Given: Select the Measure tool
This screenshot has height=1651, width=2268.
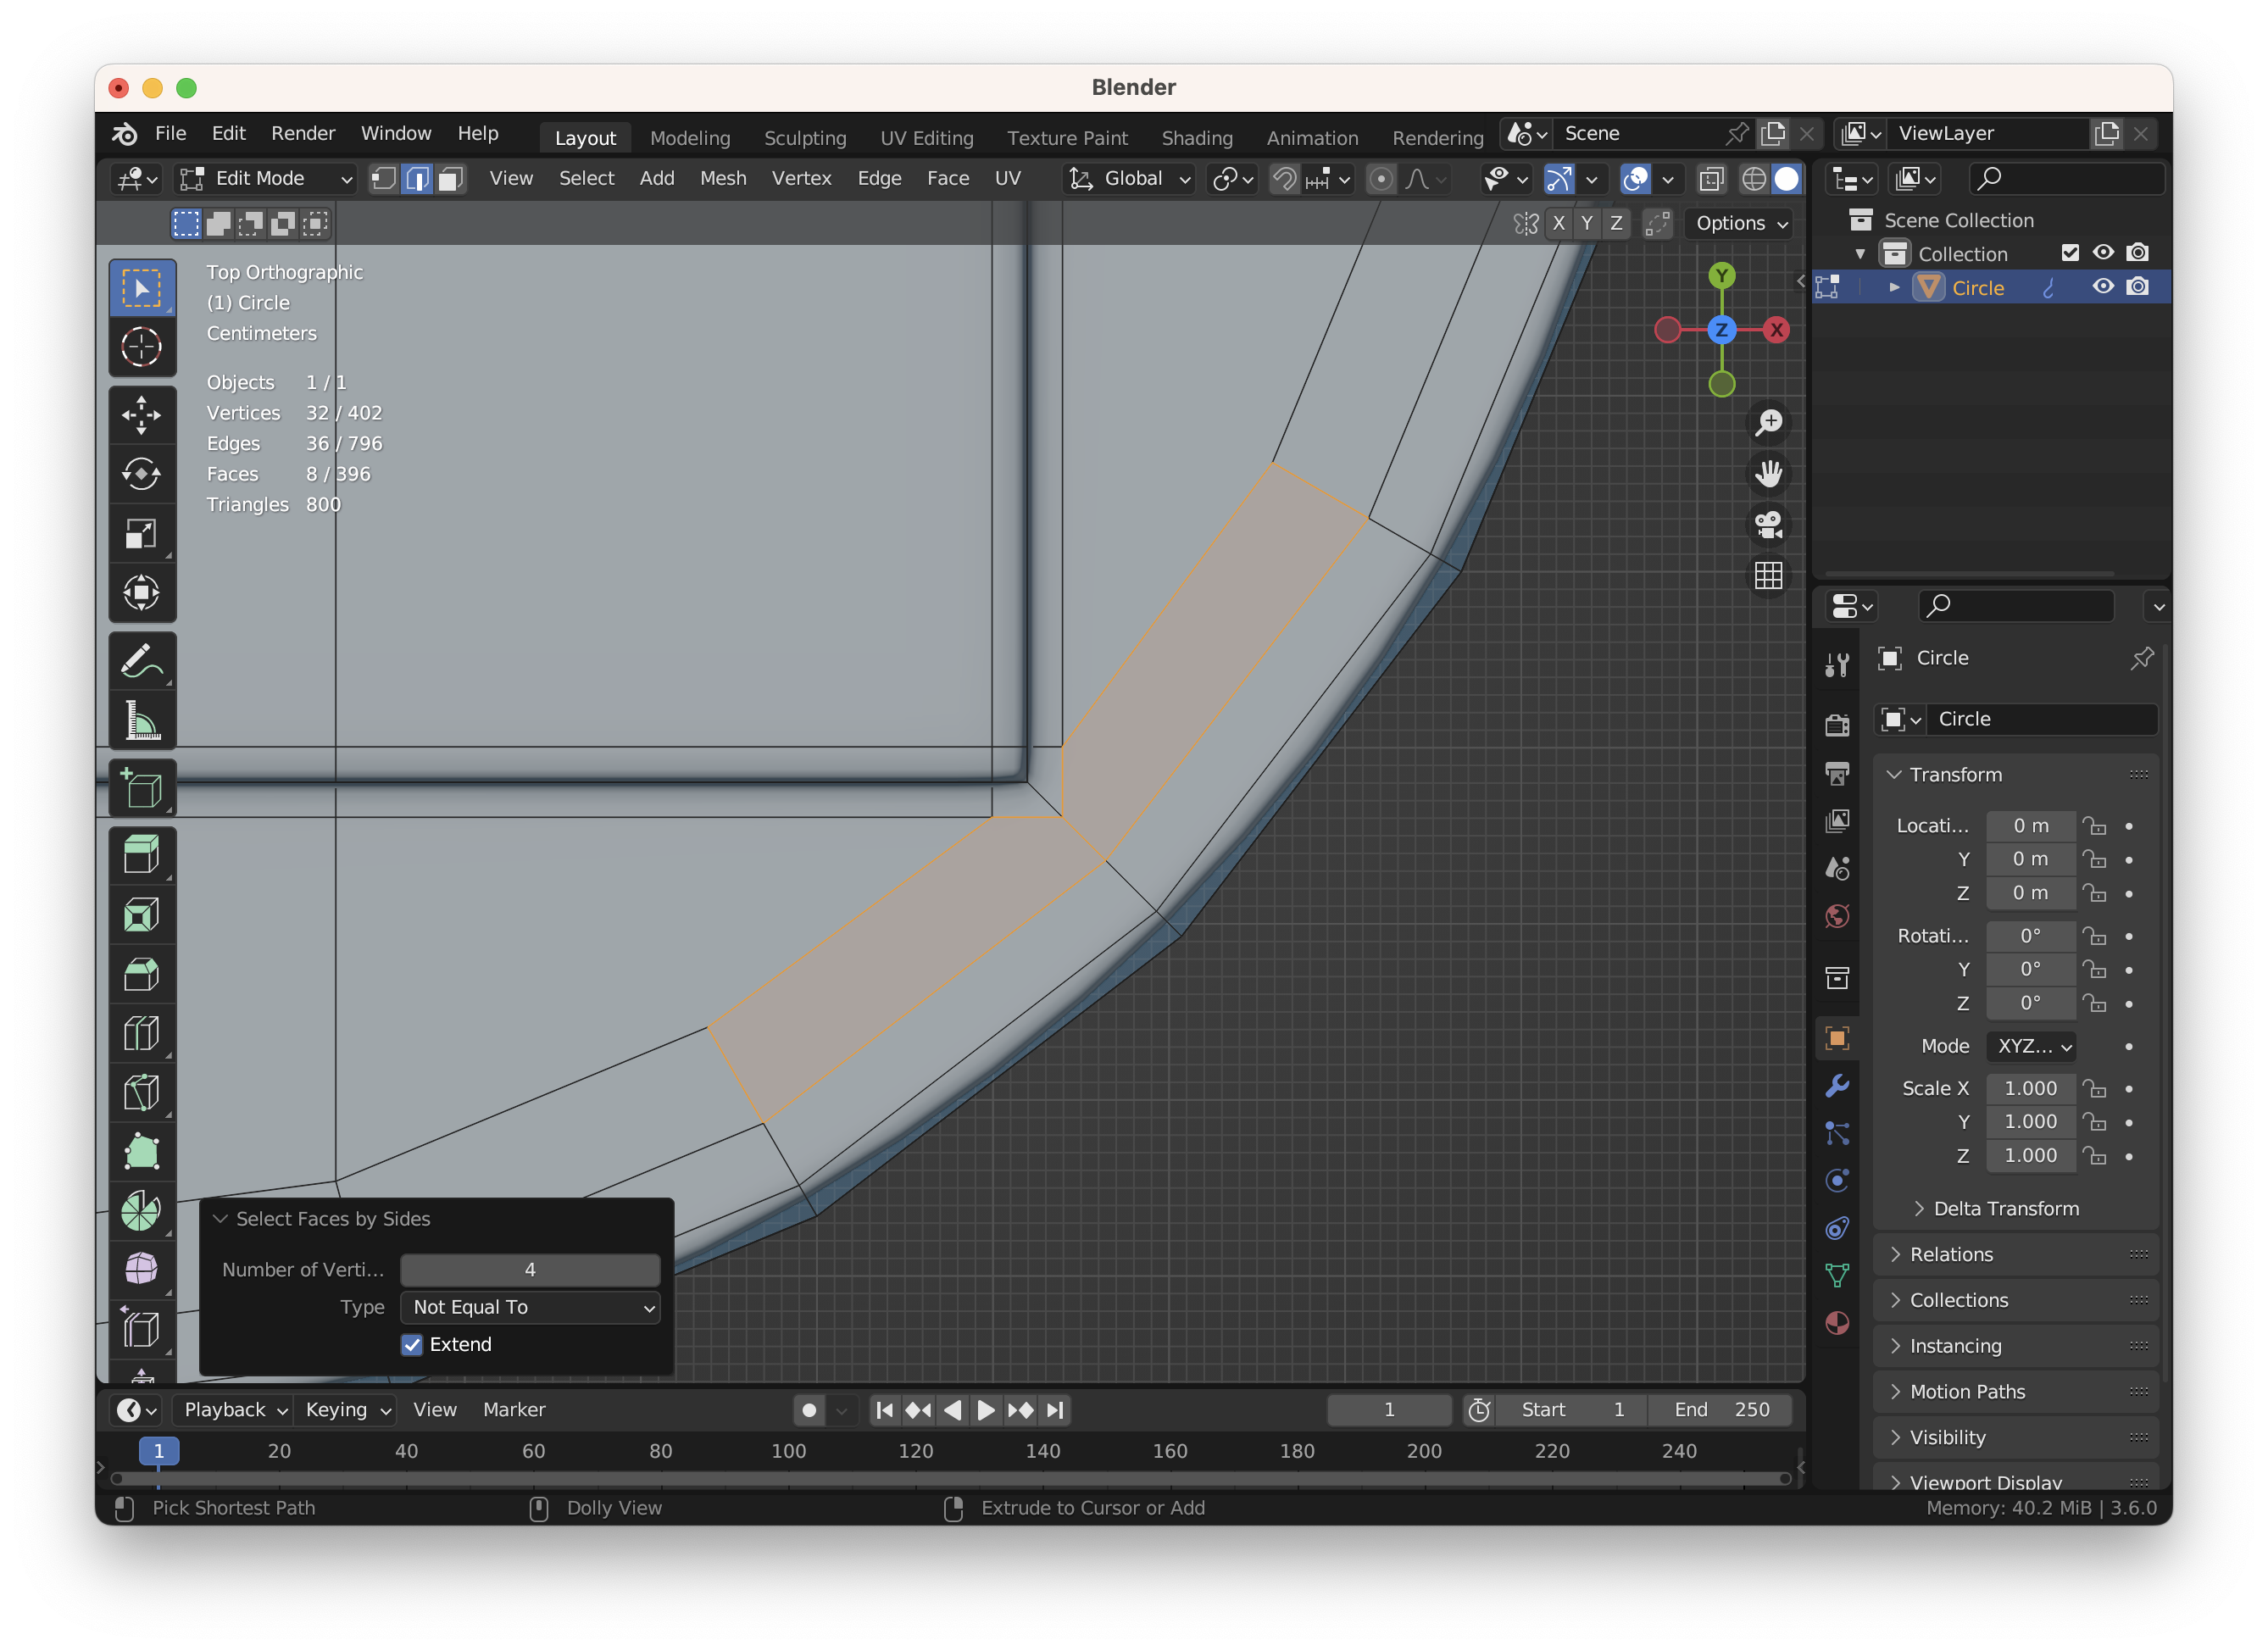Looking at the screenshot, I should coord(141,720).
